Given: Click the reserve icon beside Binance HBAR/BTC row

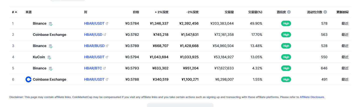Looking at the screenshot, I should tap(51, 68).
